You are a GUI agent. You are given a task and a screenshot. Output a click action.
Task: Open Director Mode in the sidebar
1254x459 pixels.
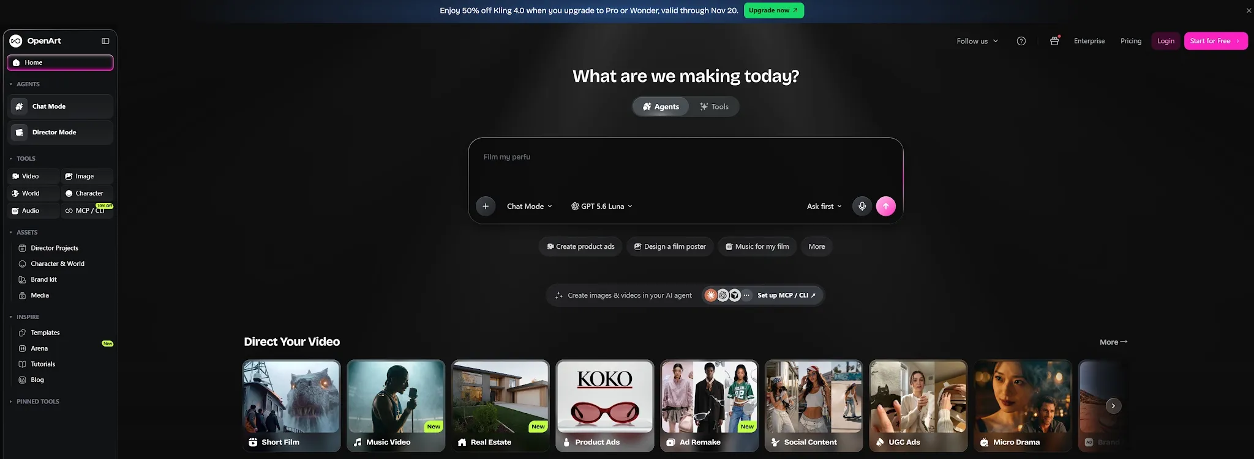(60, 132)
